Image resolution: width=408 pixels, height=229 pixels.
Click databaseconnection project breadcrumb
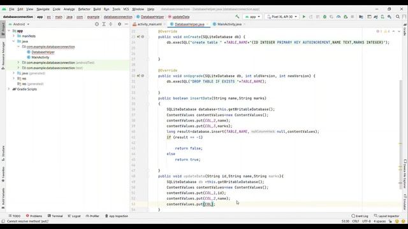tap(18, 17)
